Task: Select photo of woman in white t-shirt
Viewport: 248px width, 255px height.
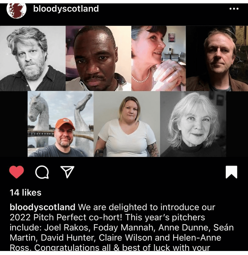Action: (x=127, y=124)
